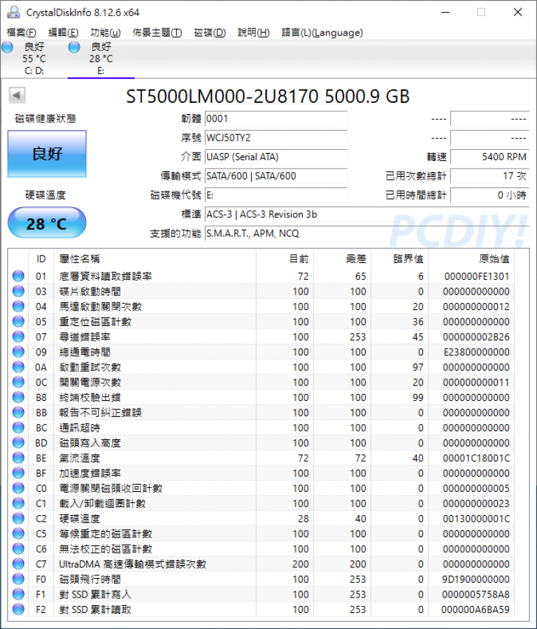This screenshot has width=537, height=629.
Task: Click the 已用時間總計 value 0 小時
Action: (x=489, y=195)
